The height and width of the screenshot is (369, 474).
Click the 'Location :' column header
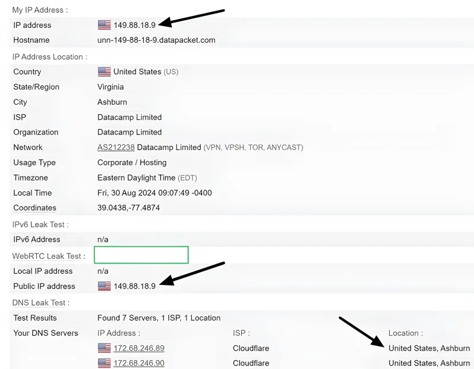406,333
